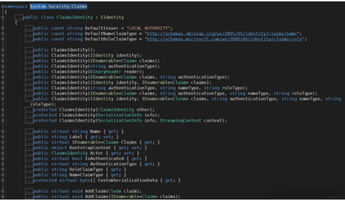Expand collapsed block before IsAuthenticated property

click(x=29, y=158)
